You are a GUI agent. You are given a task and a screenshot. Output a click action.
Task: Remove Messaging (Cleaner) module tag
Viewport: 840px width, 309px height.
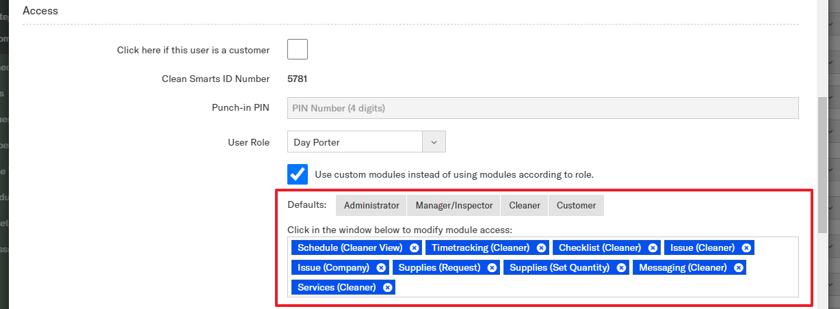(x=738, y=267)
